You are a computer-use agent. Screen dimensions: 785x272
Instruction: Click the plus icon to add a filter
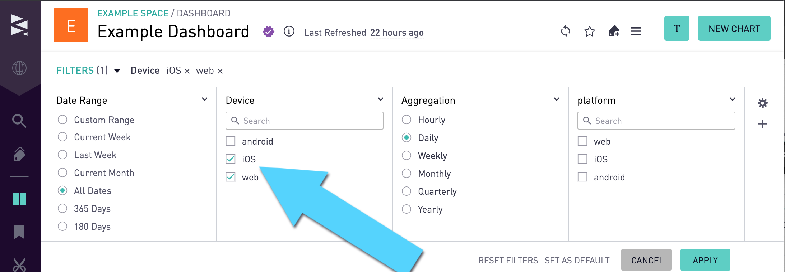762,124
